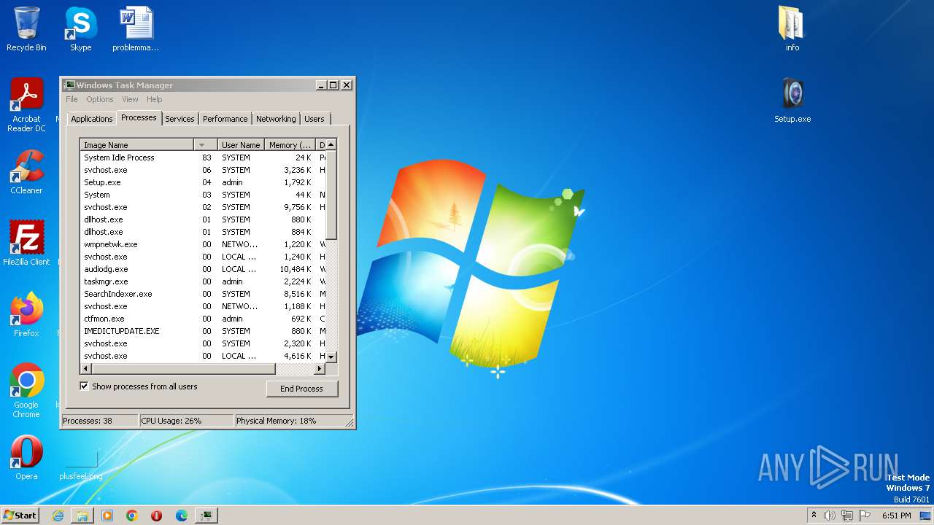The height and width of the screenshot is (525, 934).
Task: Open Opera desktop shortcut
Action: pos(26,457)
